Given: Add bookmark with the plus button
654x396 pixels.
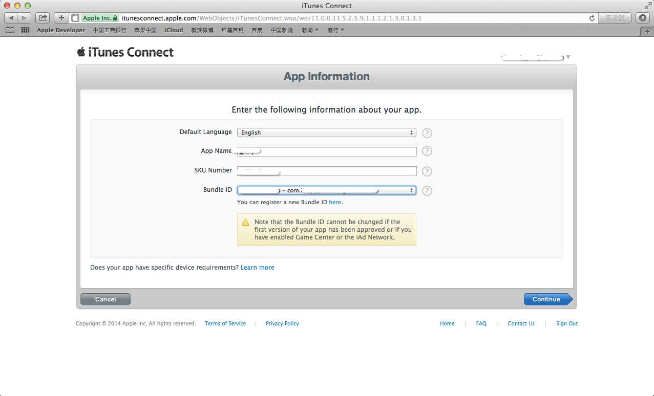Looking at the screenshot, I should (61, 18).
